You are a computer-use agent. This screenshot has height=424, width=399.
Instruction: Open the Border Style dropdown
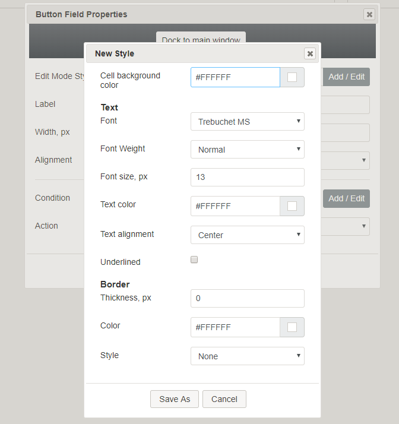247,356
